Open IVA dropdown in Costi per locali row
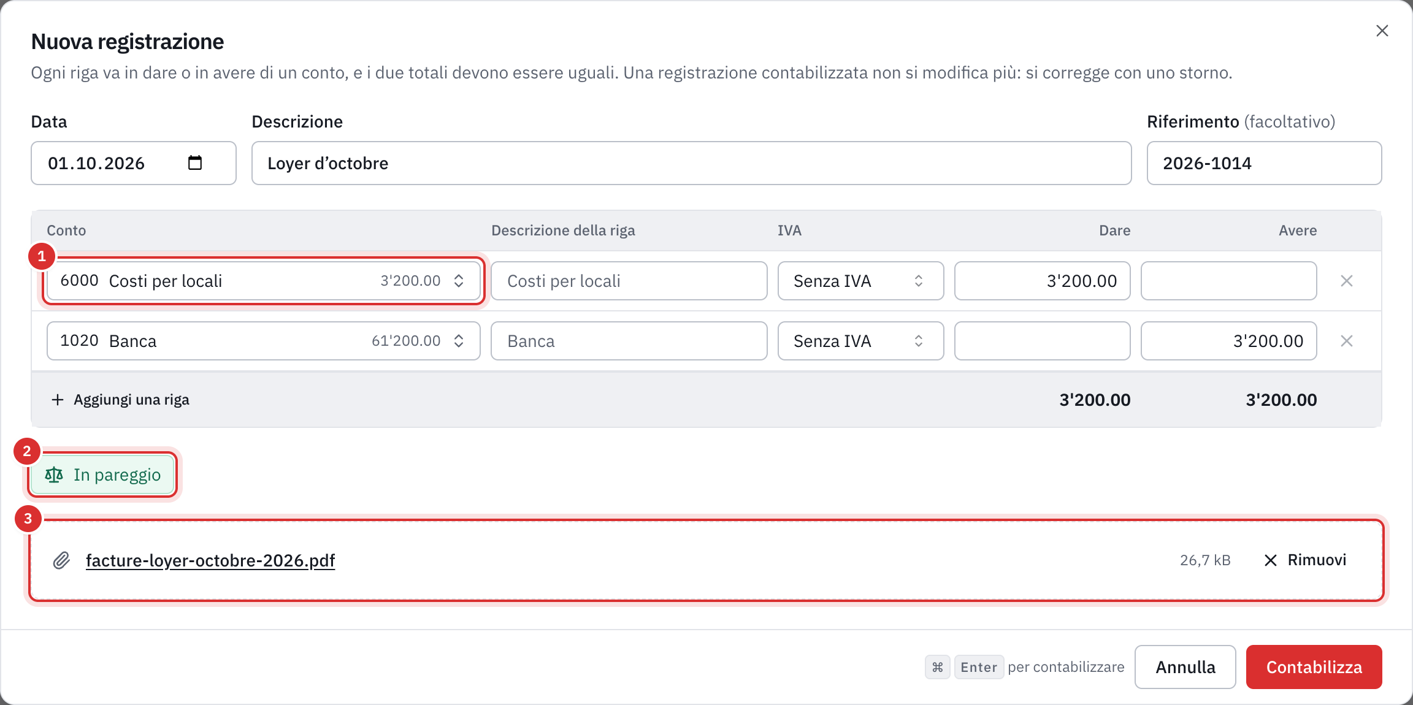This screenshot has width=1413, height=705. [x=861, y=281]
